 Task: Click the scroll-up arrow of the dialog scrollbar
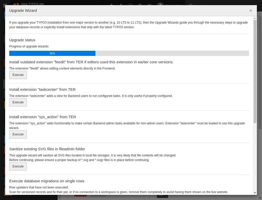[255, 18]
